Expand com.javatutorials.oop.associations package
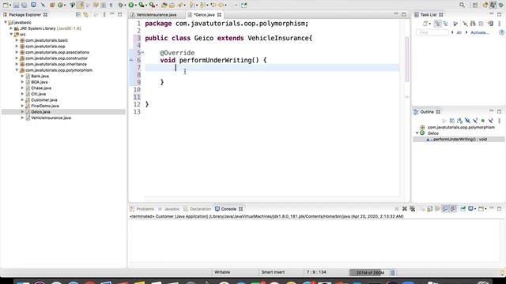This screenshot has height=284, width=506. pos(17,52)
